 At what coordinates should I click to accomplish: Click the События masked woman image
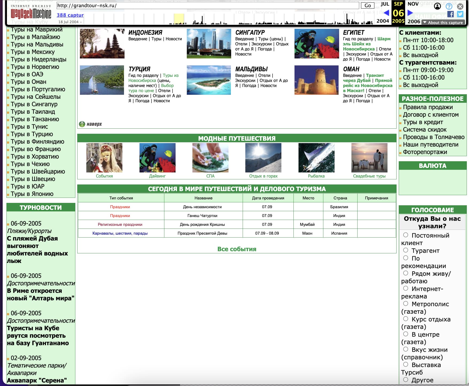104,157
